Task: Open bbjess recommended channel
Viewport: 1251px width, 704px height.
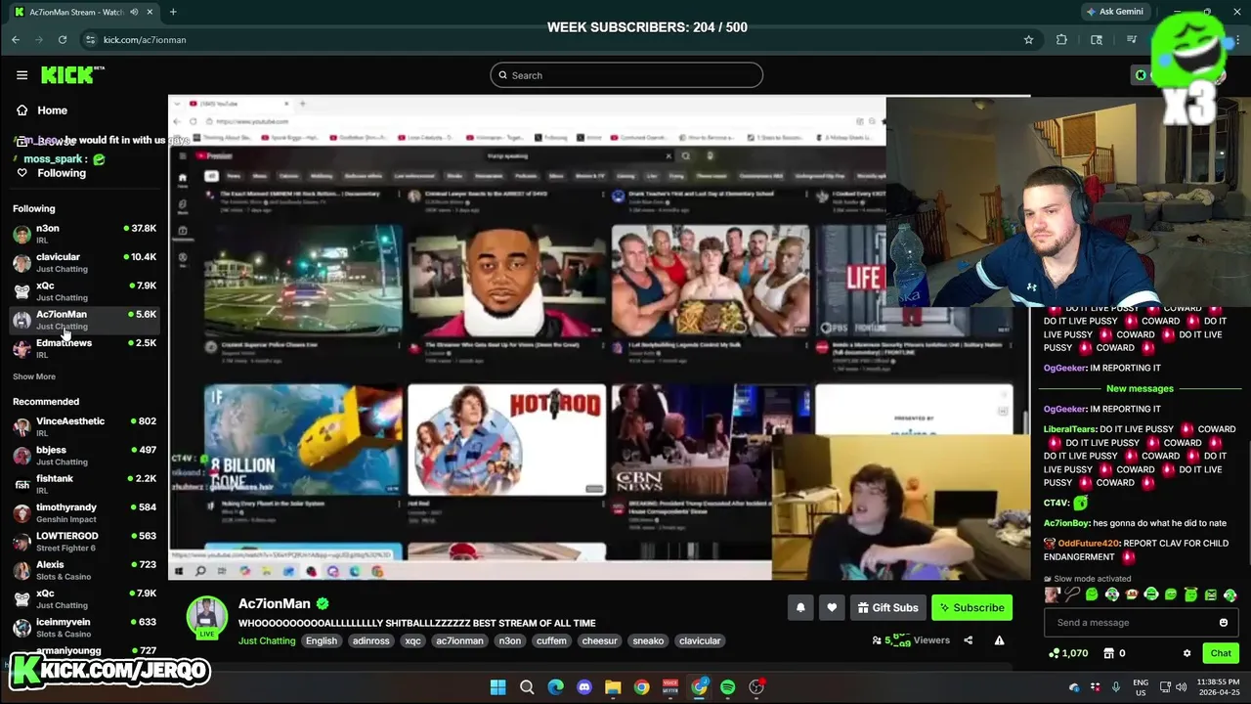Action: pyautogui.click(x=84, y=456)
